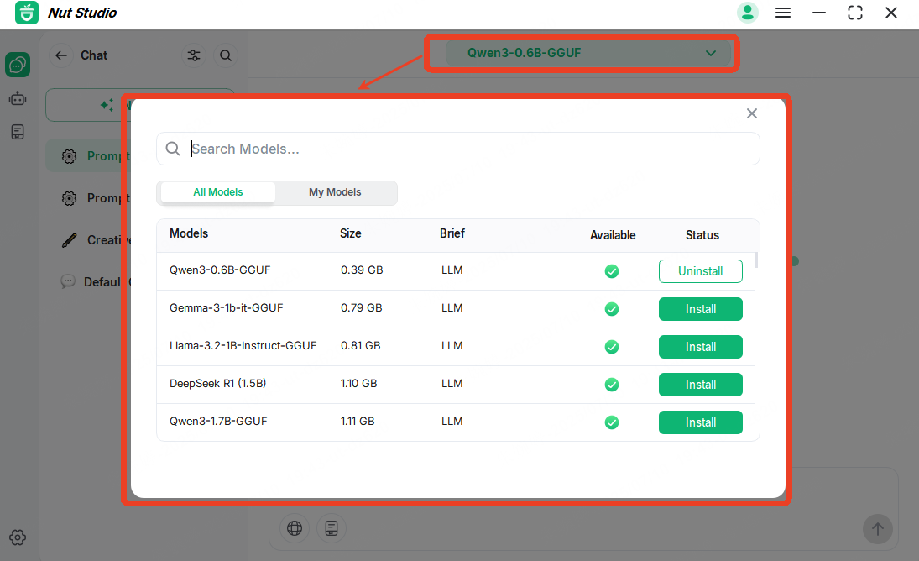Open chat filter sliders icon

click(193, 55)
